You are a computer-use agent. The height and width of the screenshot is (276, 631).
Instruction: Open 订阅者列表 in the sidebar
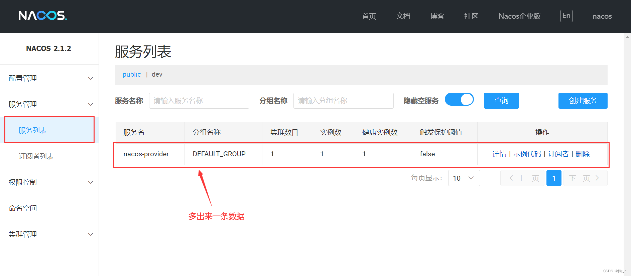click(36, 156)
